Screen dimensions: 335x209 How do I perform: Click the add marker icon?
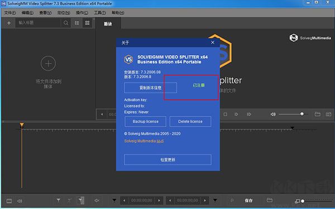click(x=58, y=200)
